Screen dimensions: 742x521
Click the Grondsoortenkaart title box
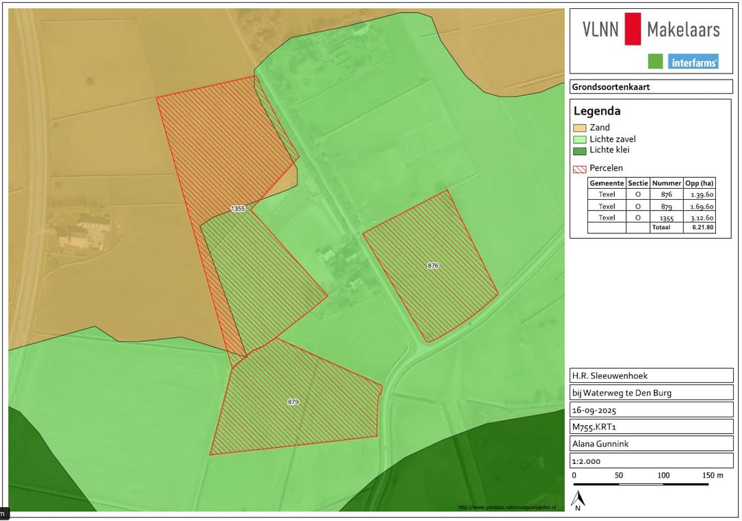point(651,87)
